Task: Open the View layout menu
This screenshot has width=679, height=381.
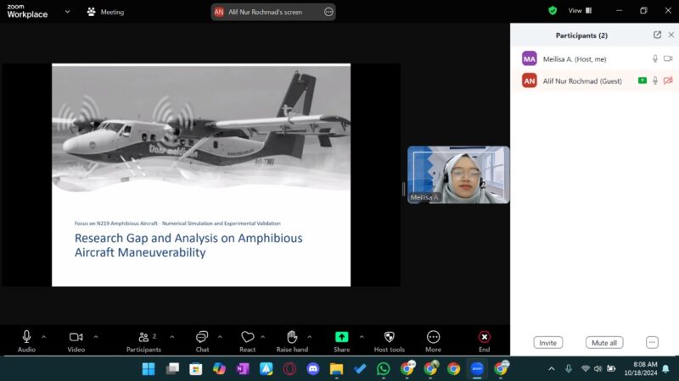Action: click(x=580, y=11)
